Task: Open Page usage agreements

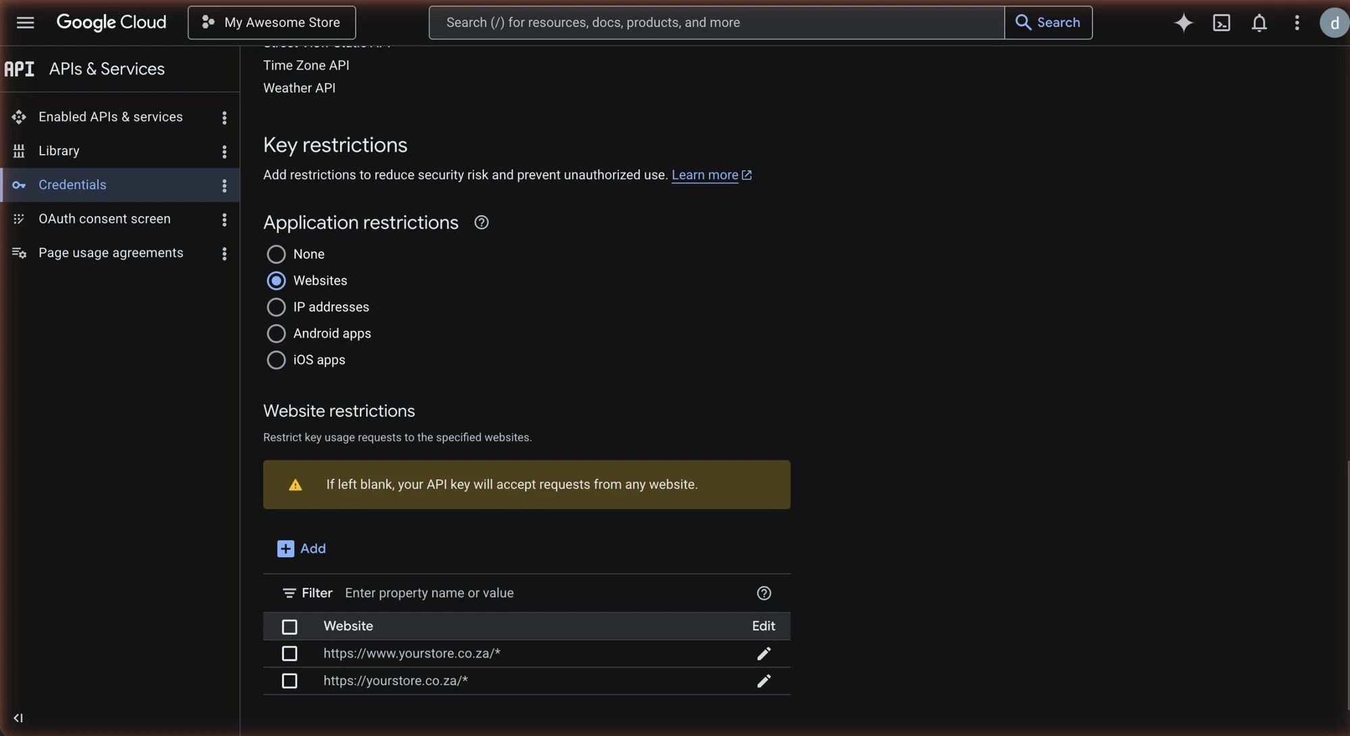Action: tap(111, 253)
